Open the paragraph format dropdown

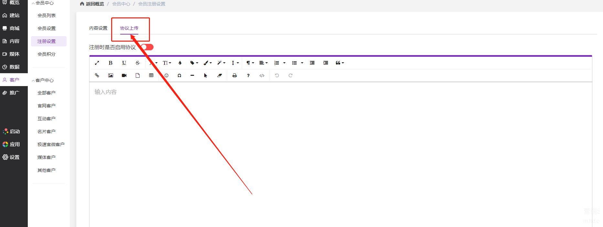pyautogui.click(x=250, y=63)
